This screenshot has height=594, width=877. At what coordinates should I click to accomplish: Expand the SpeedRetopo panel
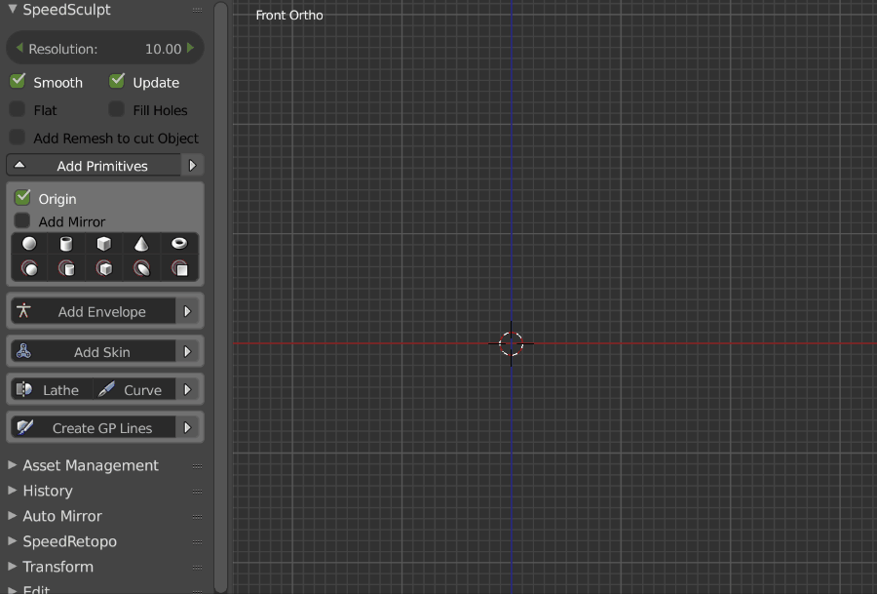click(13, 540)
